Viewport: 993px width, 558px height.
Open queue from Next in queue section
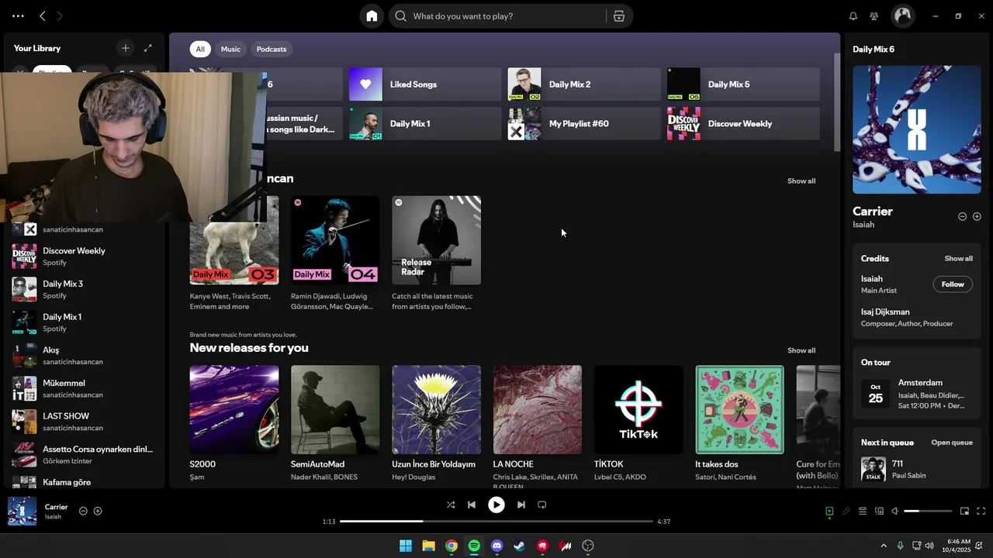click(952, 443)
